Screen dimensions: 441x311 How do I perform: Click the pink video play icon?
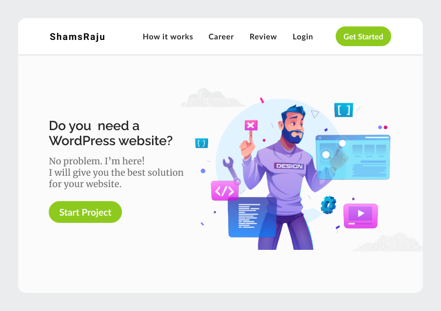pyautogui.click(x=361, y=216)
